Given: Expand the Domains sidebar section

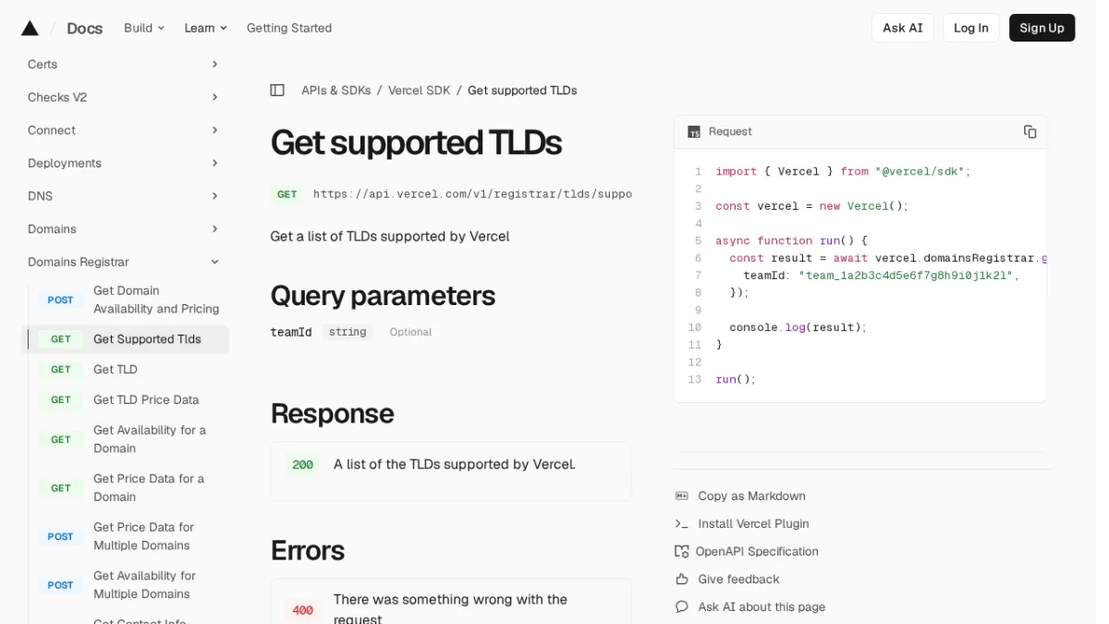Looking at the screenshot, I should (124, 229).
